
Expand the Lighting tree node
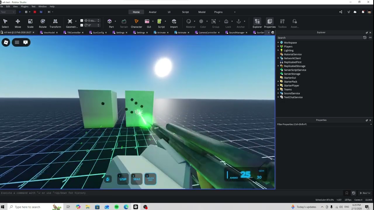click(x=278, y=50)
